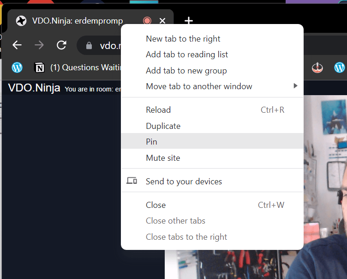This screenshot has height=279, width=347.
Task: Select Reload from the context menu
Action: pos(212,110)
